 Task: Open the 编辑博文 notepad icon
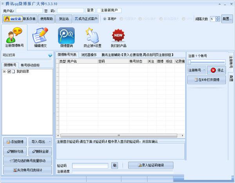pyautogui.click(x=40, y=36)
